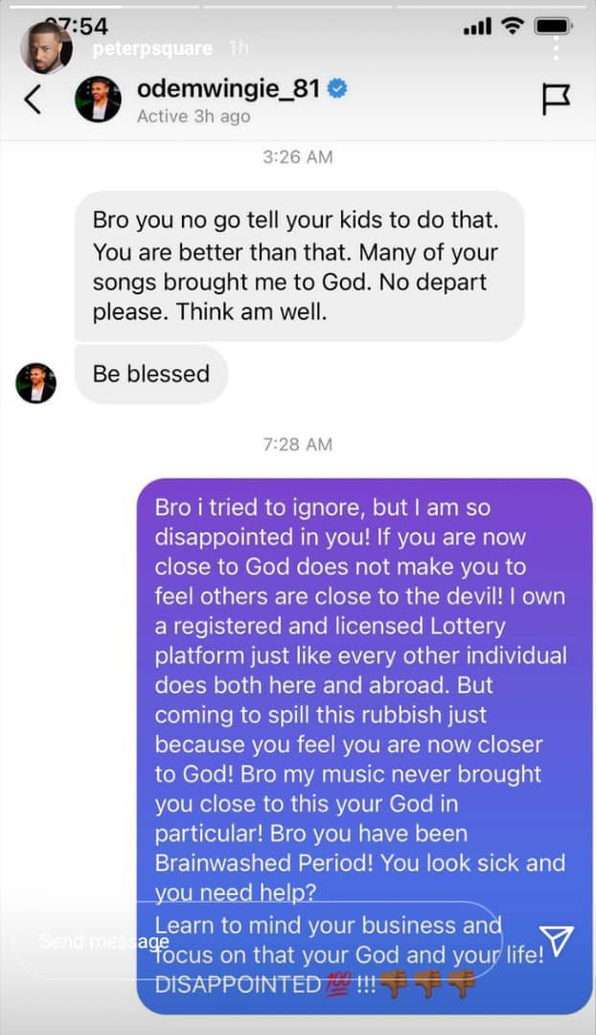The image size is (596, 1035).
Task: Tap the paper plane send icon
Action: 556,942
